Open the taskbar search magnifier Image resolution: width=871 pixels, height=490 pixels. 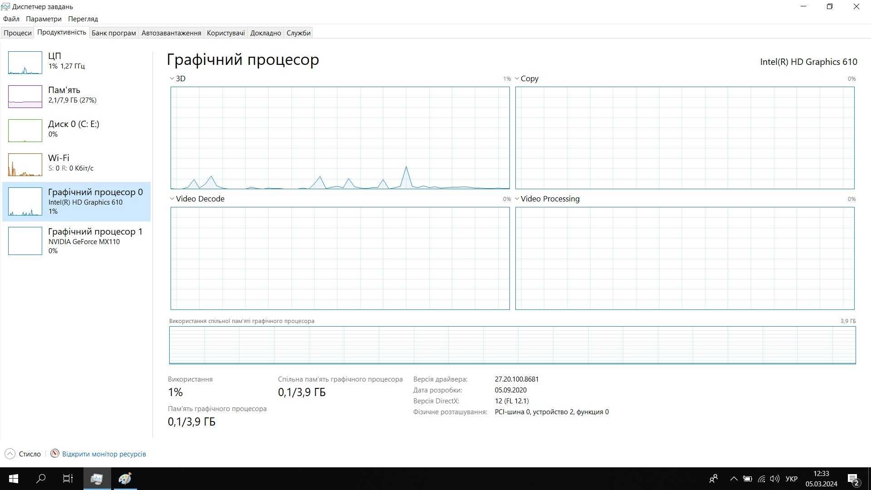point(41,479)
